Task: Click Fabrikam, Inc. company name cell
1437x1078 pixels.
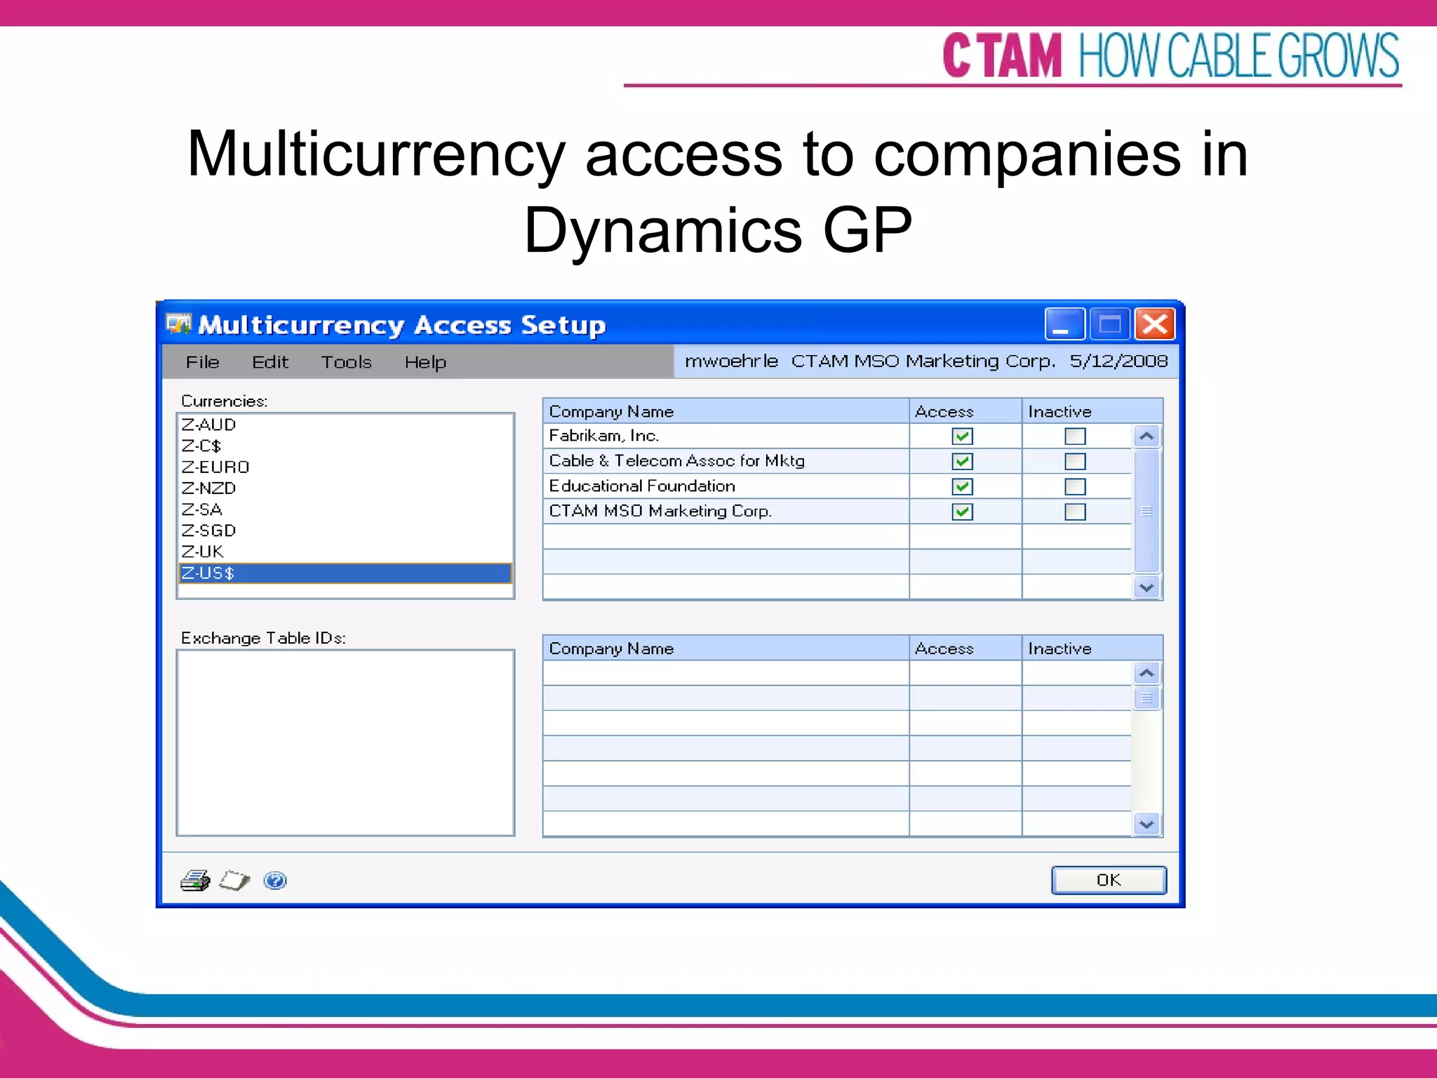Action: [726, 436]
